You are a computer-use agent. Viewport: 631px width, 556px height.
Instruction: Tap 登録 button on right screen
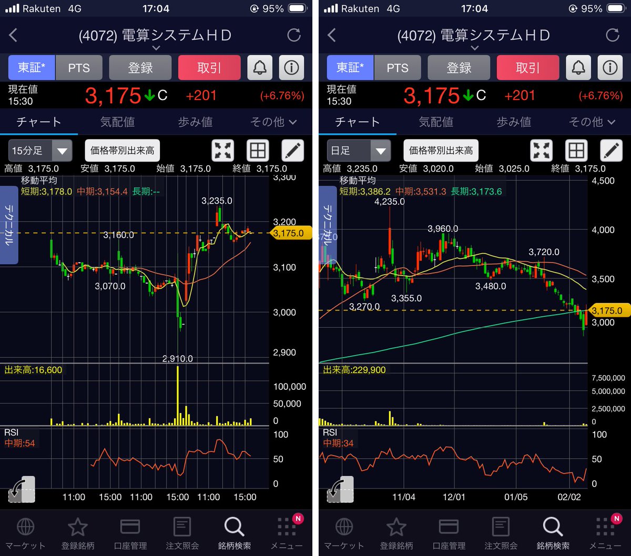tap(459, 67)
